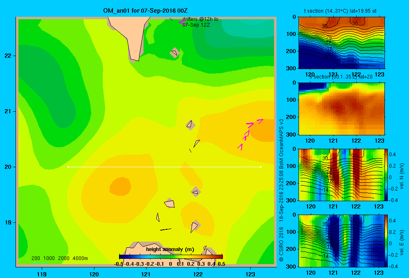Image resolution: width=409 pixels, height=278 pixels.
Task: Click the white section line's left endpoint
Action: 68,167
